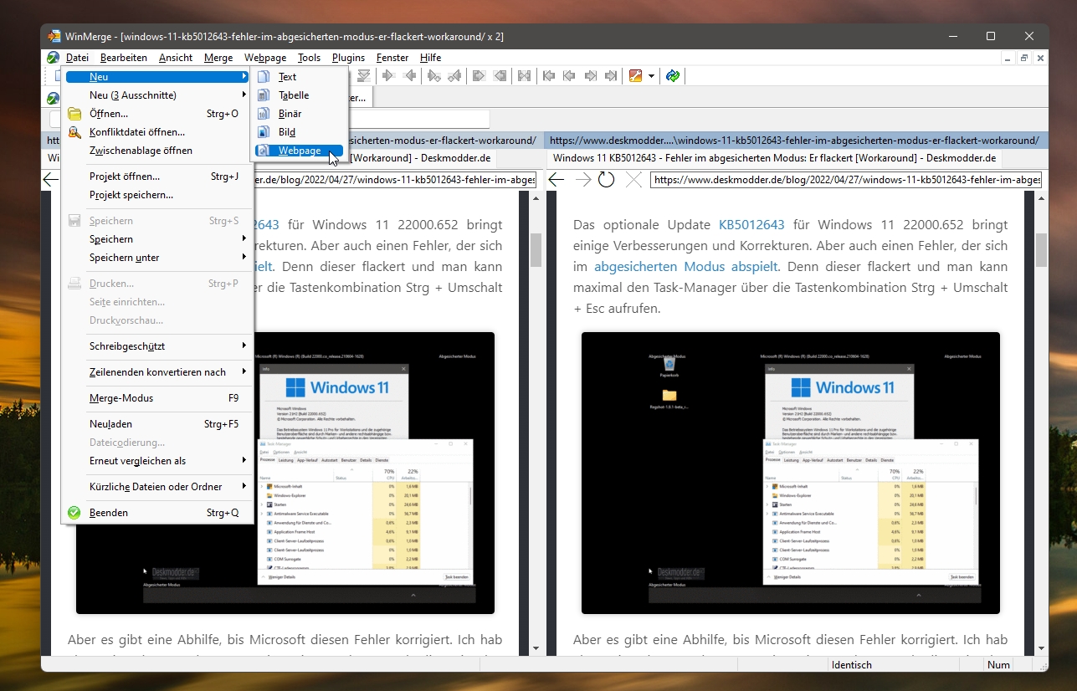Click the right pane vertical scrollbar thumb

tap(1042, 249)
